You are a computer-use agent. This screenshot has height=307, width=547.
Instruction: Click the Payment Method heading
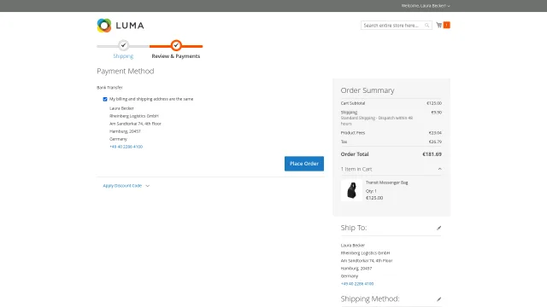[x=126, y=71]
